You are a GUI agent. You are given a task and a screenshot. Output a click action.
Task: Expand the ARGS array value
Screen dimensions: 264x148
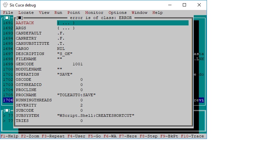point(66,28)
